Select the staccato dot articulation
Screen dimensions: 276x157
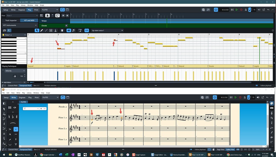(x=16, y=129)
